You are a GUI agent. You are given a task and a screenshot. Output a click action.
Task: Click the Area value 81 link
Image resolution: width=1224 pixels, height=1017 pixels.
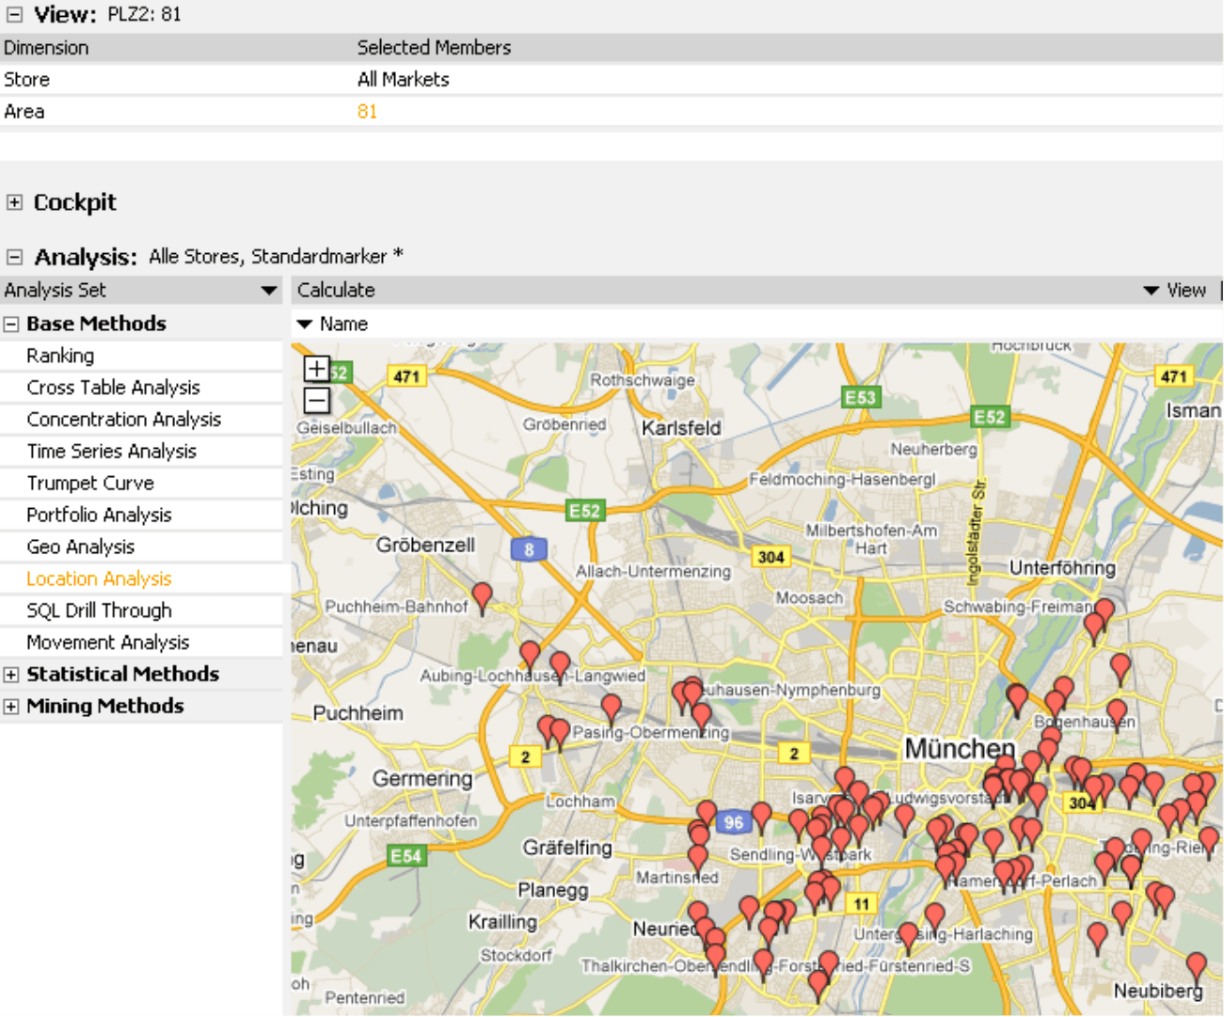point(367,112)
